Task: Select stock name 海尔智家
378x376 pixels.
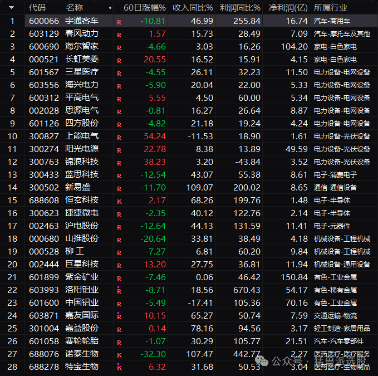Action: (82, 46)
